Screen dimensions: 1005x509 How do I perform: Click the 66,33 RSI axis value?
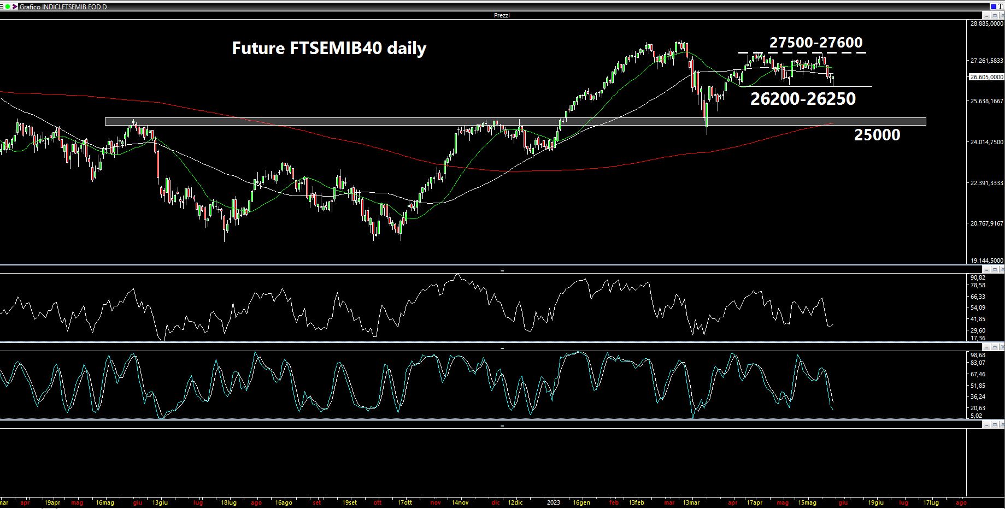pyautogui.click(x=978, y=297)
